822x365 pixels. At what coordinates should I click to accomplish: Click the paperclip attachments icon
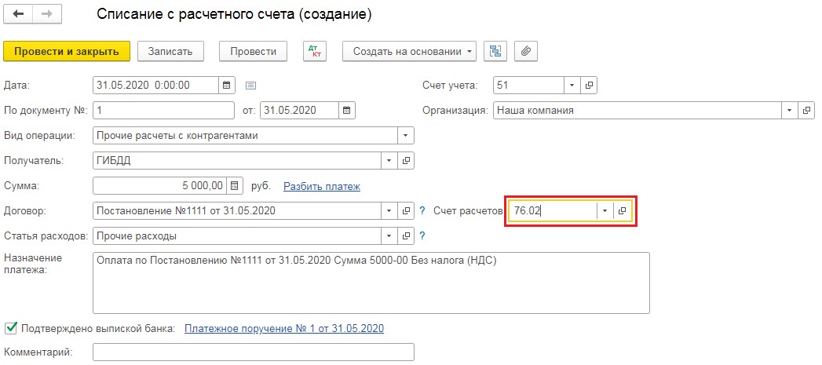click(526, 51)
